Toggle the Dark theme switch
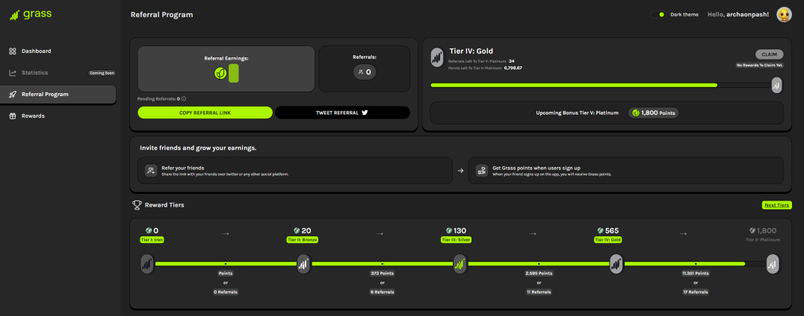This screenshot has width=804, height=316. (658, 14)
